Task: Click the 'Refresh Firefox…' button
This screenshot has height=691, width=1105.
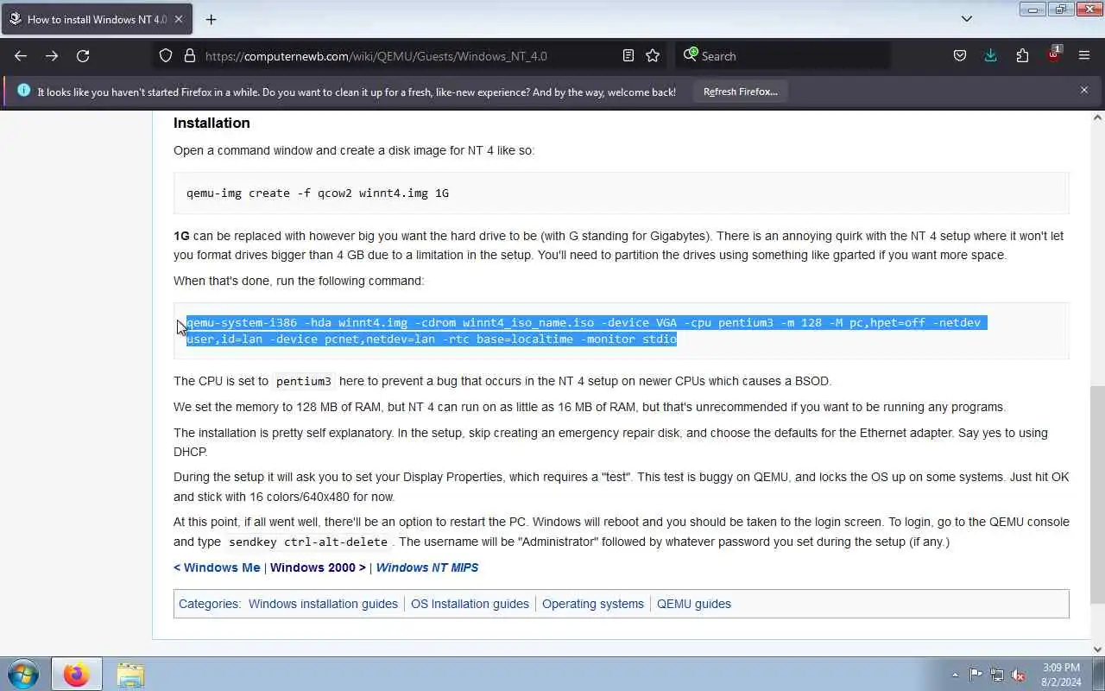Action: point(740,92)
